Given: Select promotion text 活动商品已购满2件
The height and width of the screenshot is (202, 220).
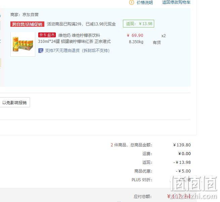Looking at the screenshot, I should pyautogui.click(x=64, y=24).
